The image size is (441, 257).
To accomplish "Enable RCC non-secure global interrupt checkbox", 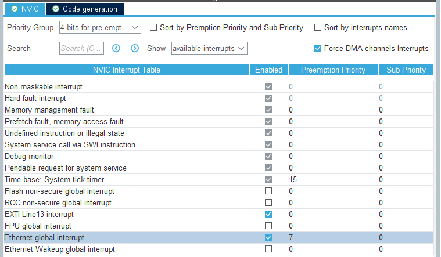I will [x=268, y=202].
